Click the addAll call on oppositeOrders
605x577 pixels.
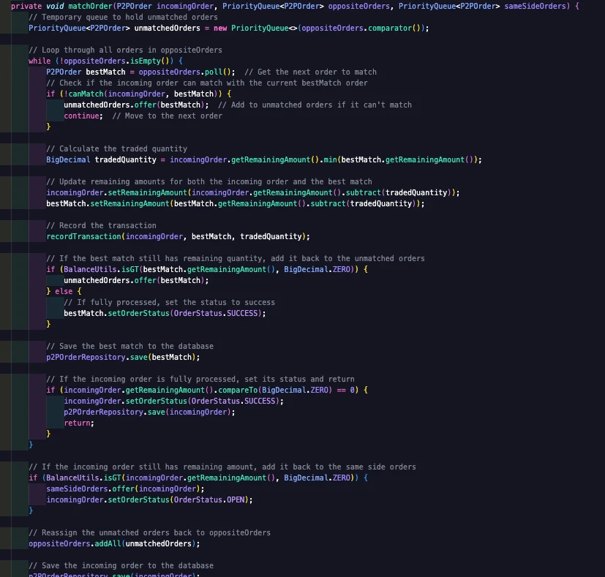pos(108,543)
